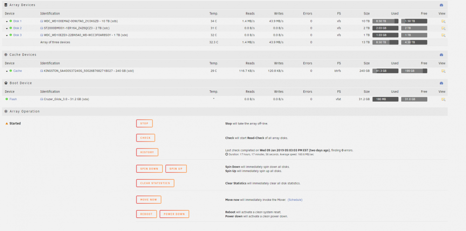Clear all disk statistics
Image resolution: width=466 pixels, height=231 pixels.
[x=155, y=183]
